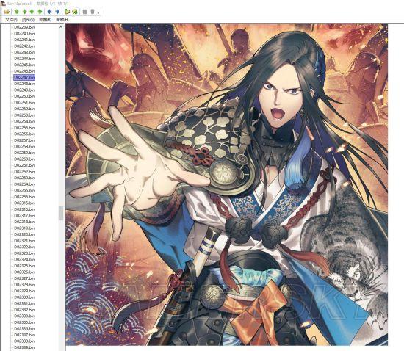Select D02248.bin in the file list
The image size is (404, 351).
(24, 84)
